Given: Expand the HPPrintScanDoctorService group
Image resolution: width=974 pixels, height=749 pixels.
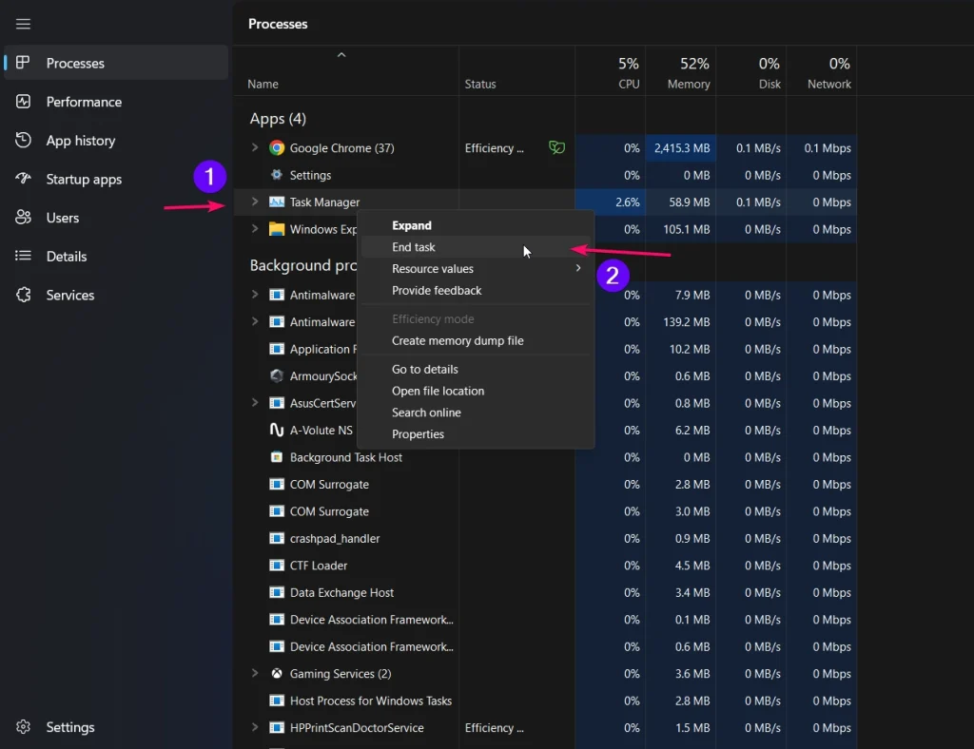Looking at the screenshot, I should 255,727.
